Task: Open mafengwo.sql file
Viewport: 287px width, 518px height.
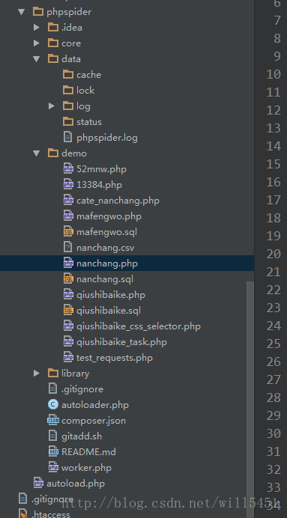Action: (x=107, y=232)
